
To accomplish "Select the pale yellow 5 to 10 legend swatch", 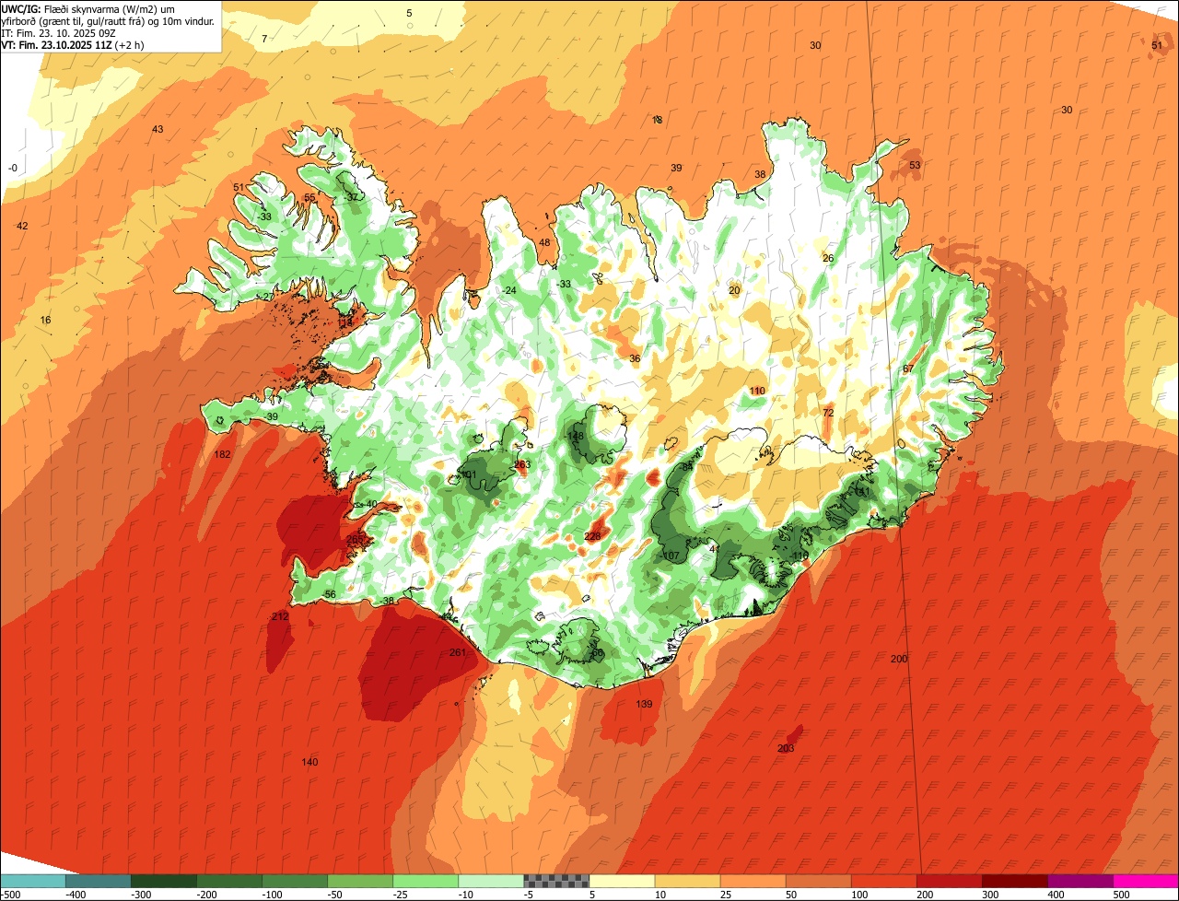I will (x=621, y=881).
